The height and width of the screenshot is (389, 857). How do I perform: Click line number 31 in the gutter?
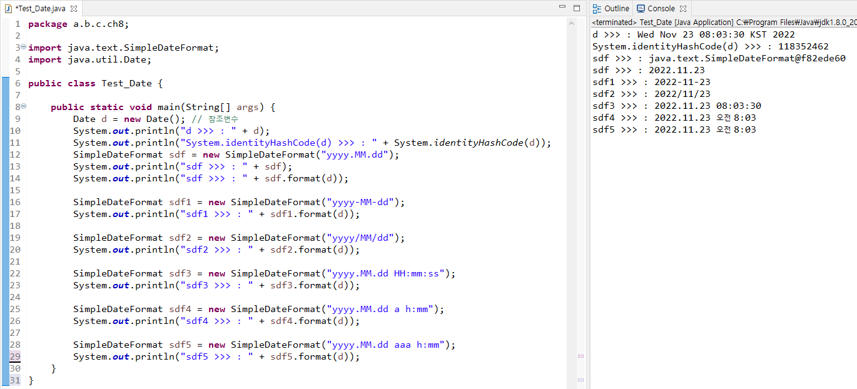pos(15,380)
